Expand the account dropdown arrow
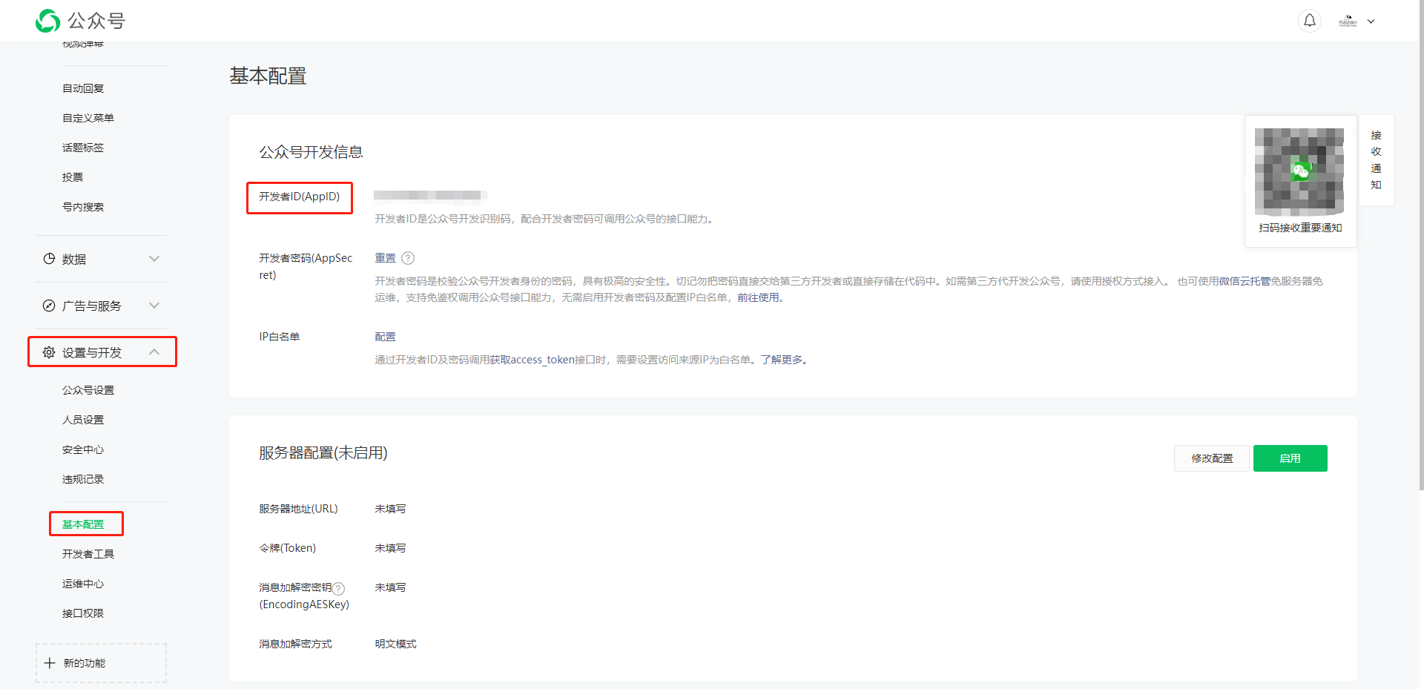Image resolution: width=1424 pixels, height=689 pixels. click(1371, 22)
